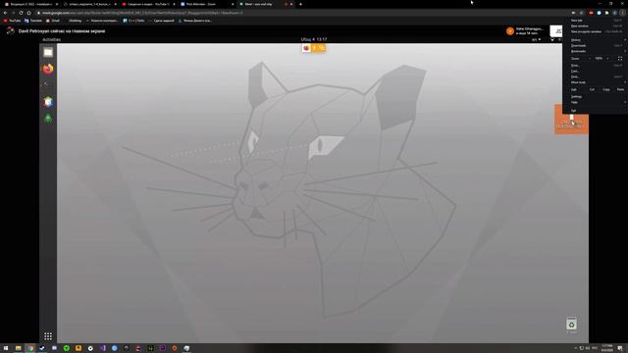Click the green icon in Ubuntu dock
628x353 pixels.
[x=48, y=118]
